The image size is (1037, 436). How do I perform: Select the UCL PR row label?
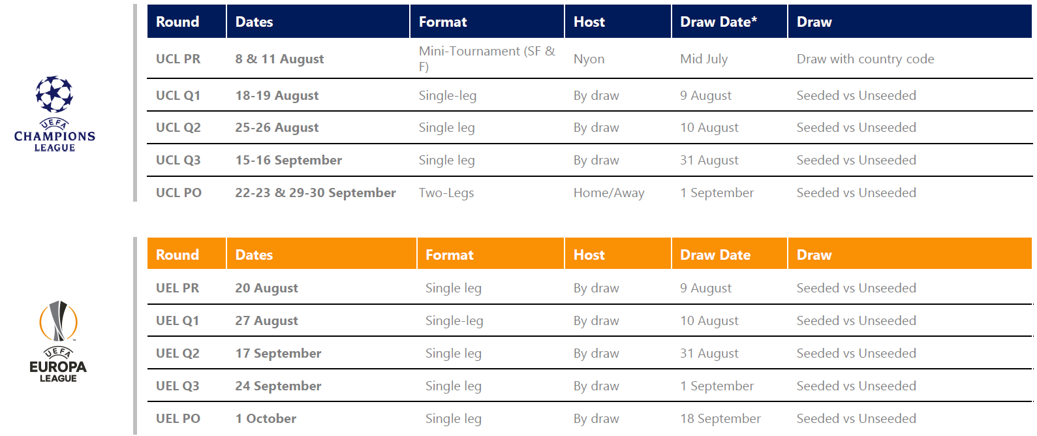tap(178, 59)
